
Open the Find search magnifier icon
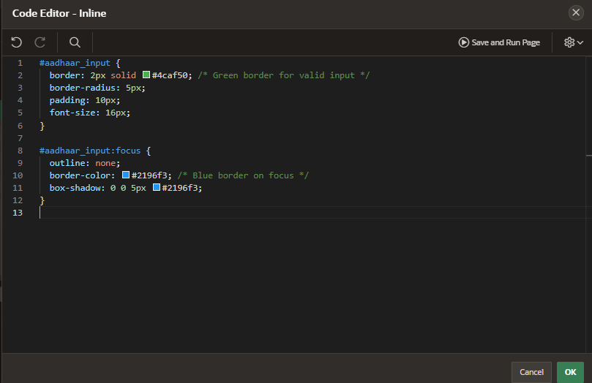pos(75,42)
